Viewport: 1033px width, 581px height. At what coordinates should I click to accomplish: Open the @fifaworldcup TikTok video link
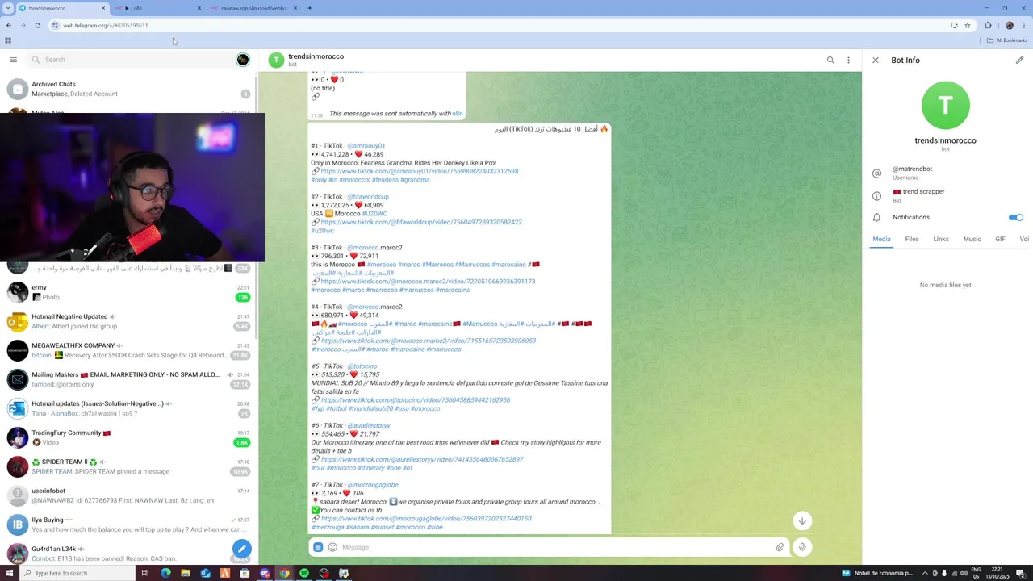point(420,222)
